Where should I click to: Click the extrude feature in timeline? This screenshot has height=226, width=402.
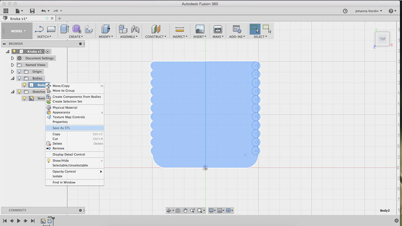pyautogui.click(x=50, y=220)
